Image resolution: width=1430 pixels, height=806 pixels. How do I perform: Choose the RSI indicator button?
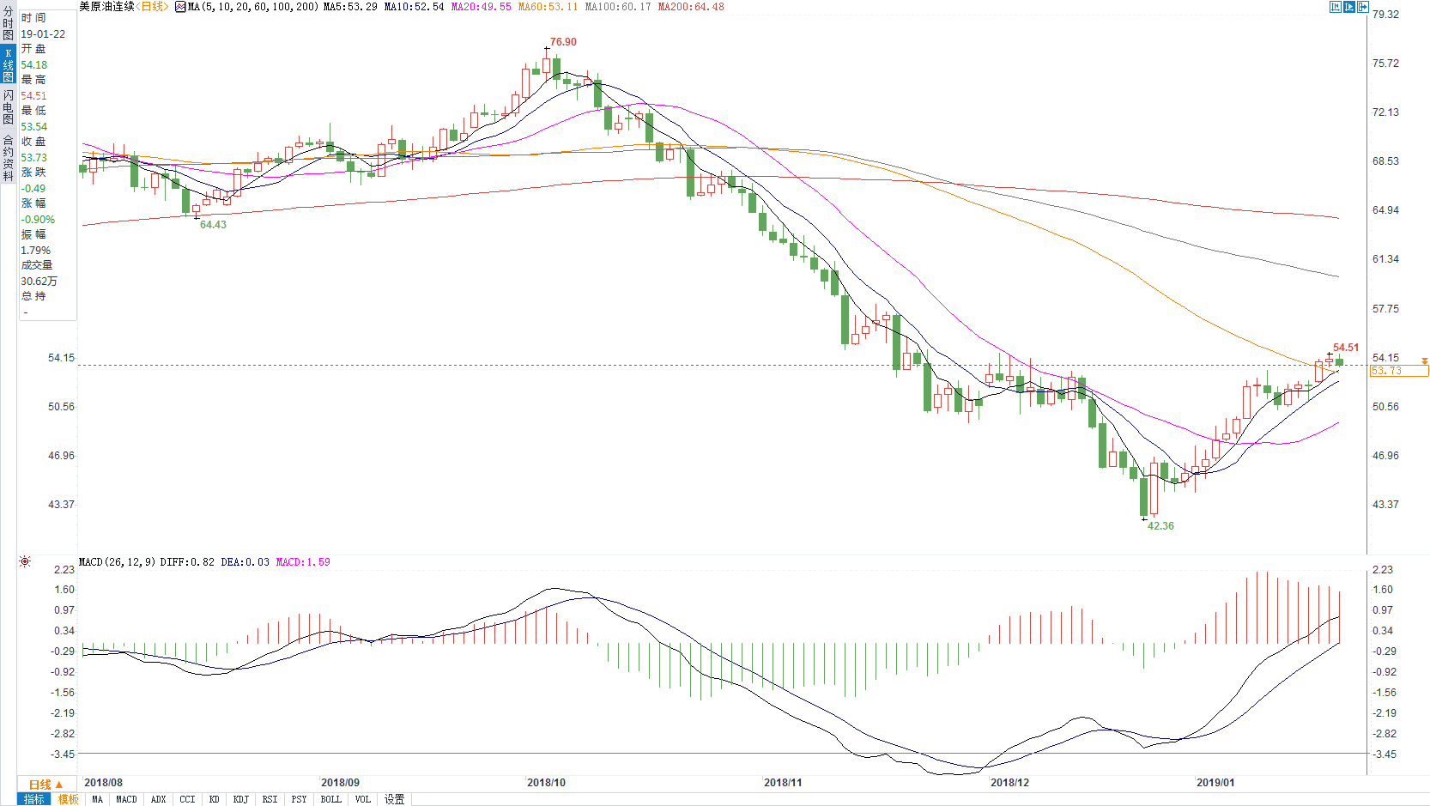tap(270, 799)
